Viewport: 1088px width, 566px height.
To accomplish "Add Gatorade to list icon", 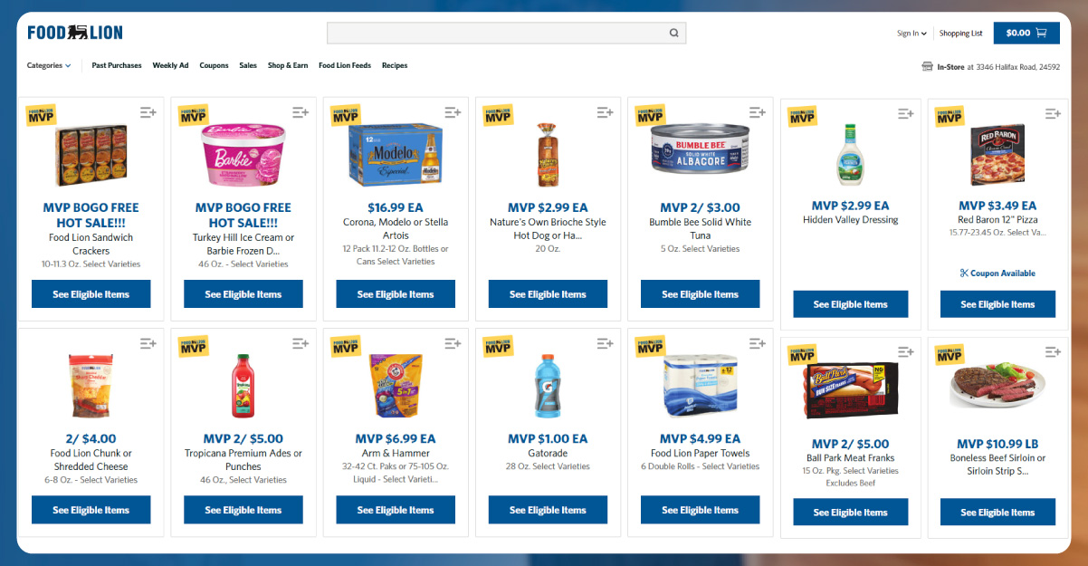I will pos(605,343).
